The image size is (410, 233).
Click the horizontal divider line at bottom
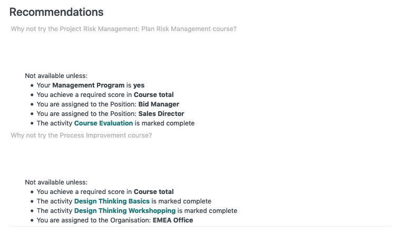[200, 227]
